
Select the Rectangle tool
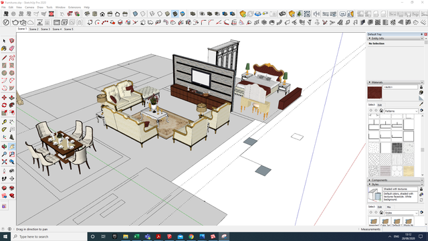click(x=4, y=66)
